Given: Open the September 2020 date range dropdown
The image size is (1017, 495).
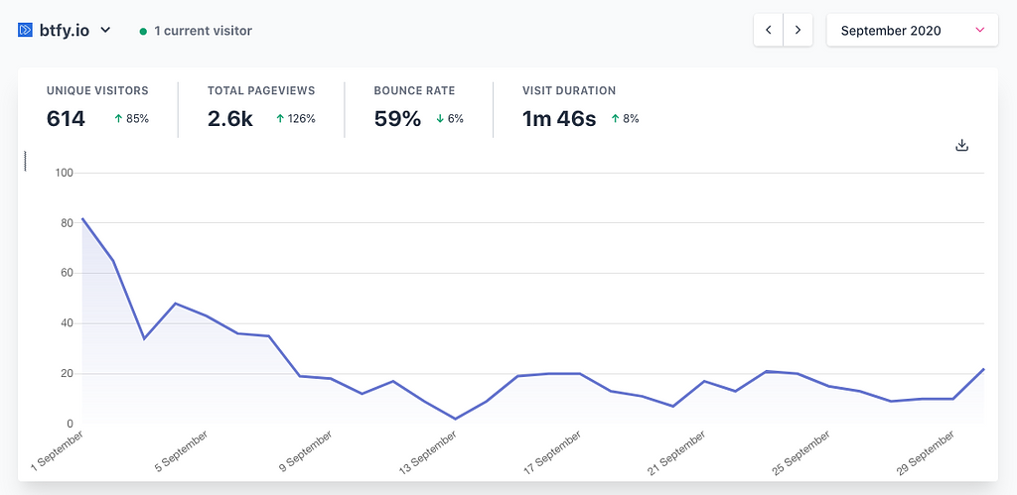Looking at the screenshot, I should 911,31.
